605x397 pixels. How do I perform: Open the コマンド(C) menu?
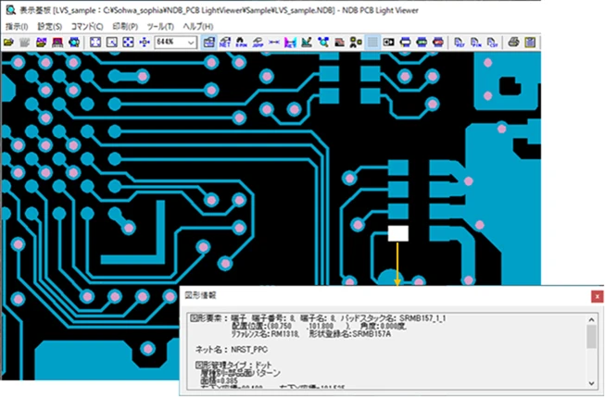click(x=88, y=27)
